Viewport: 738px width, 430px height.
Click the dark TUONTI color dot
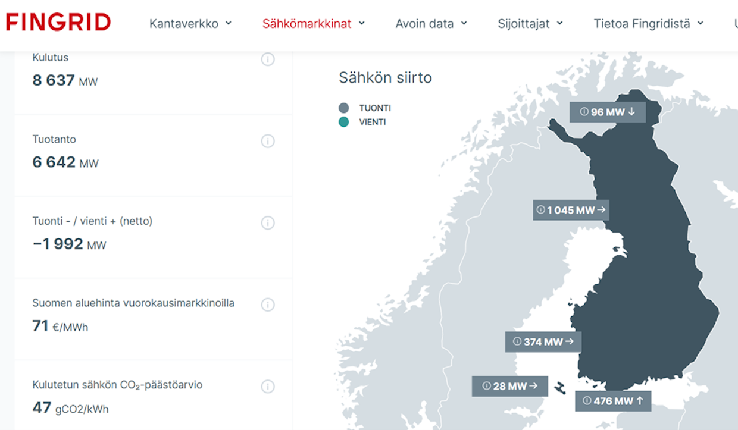pyautogui.click(x=345, y=108)
